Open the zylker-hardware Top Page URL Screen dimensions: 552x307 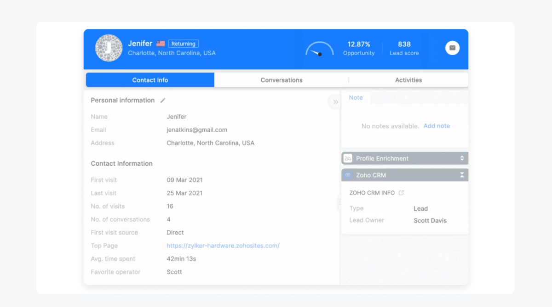pos(223,246)
